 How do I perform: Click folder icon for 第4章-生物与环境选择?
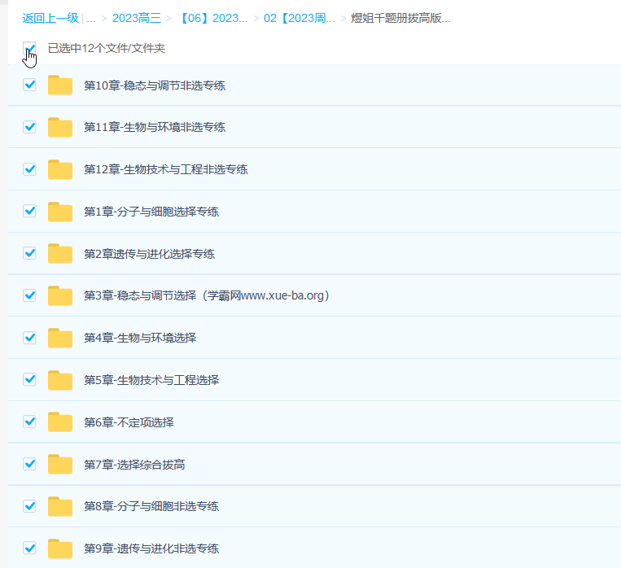pos(60,338)
